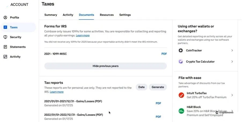Click Learn more under Tax reports
The height and width of the screenshot is (122, 242).
(x=57, y=92)
